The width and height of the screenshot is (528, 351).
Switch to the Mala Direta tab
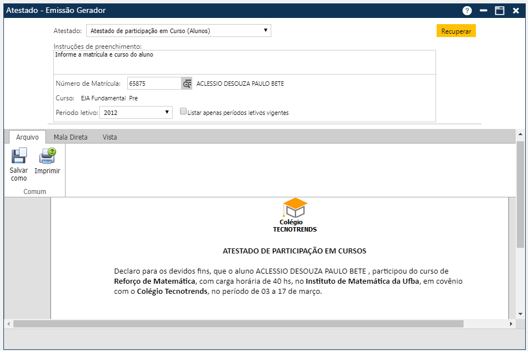pyautogui.click(x=71, y=137)
